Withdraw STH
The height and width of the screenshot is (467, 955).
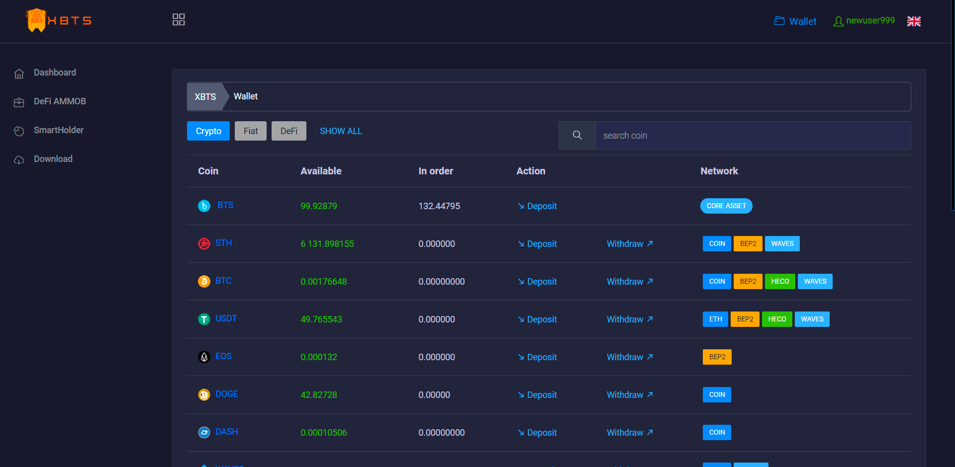630,244
